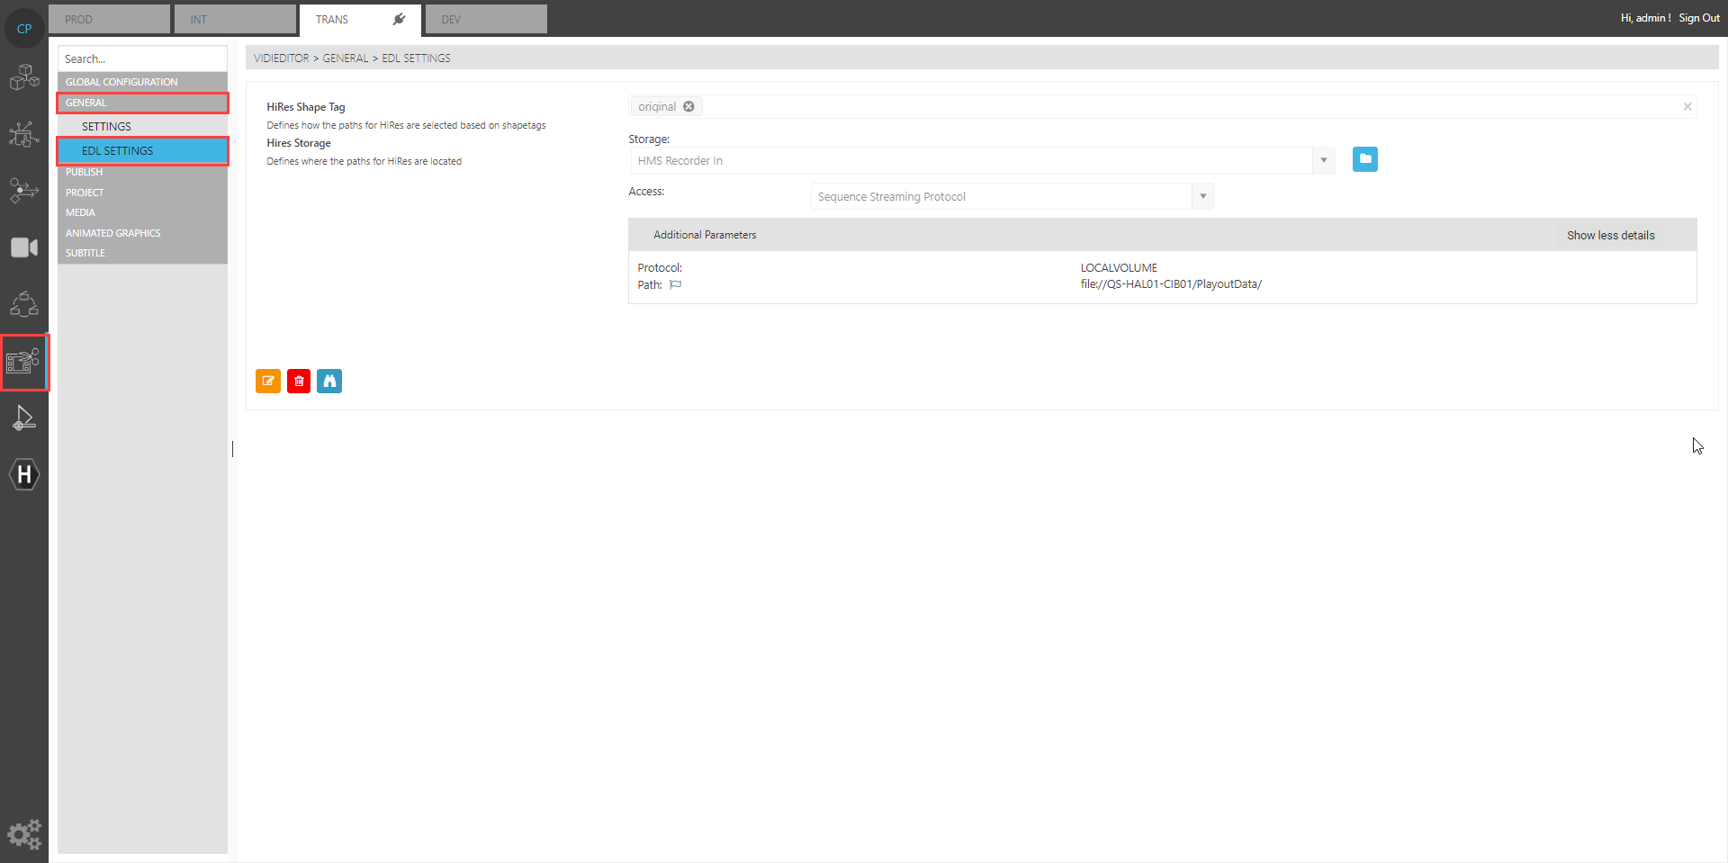Open the video camera section in sidebar
The image size is (1728, 863).
(x=24, y=247)
